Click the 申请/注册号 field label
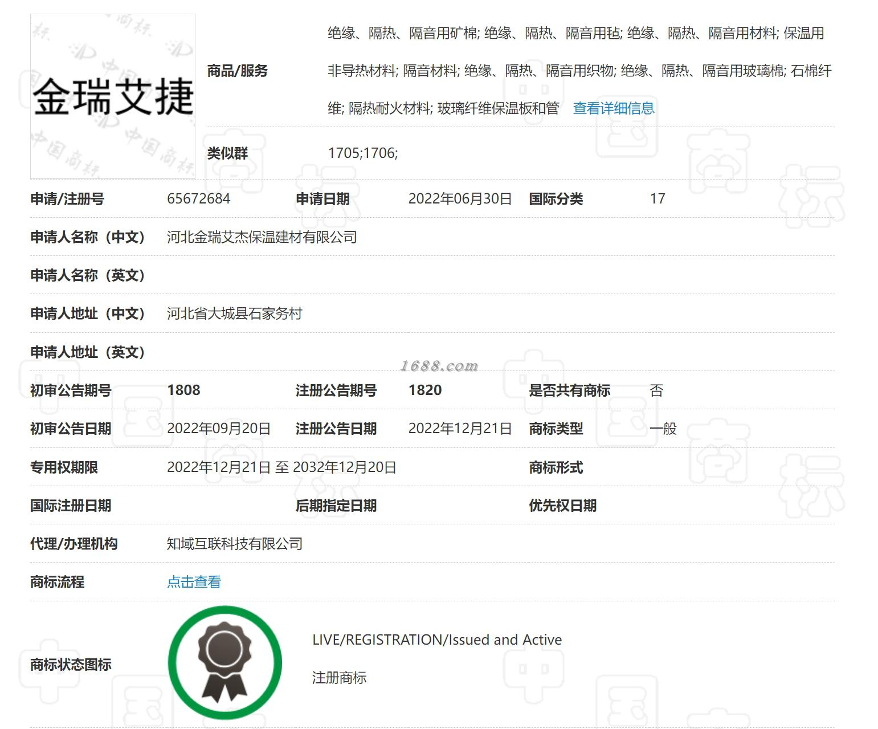878x729 pixels. [67, 199]
